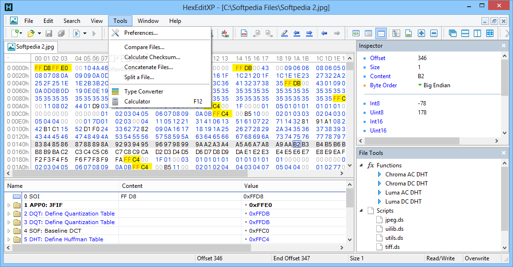Click the red document bookmark icon

click(x=244, y=33)
